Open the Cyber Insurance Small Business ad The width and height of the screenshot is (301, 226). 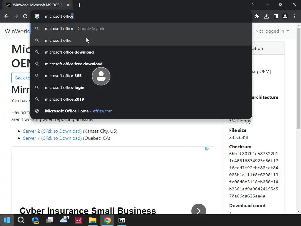(x=88, y=211)
